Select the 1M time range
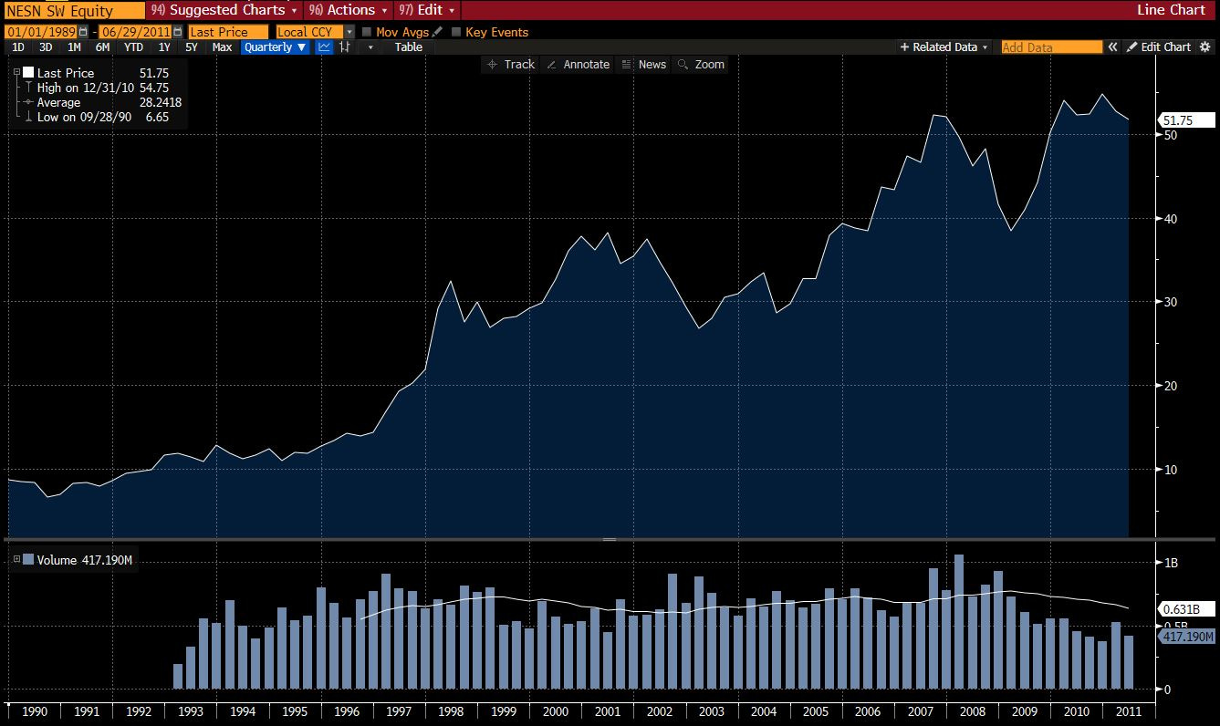 point(74,47)
